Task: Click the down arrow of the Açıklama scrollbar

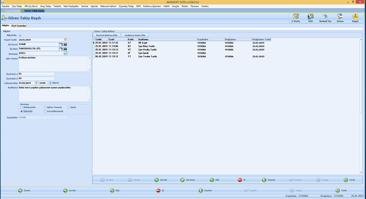Action: 89,100
